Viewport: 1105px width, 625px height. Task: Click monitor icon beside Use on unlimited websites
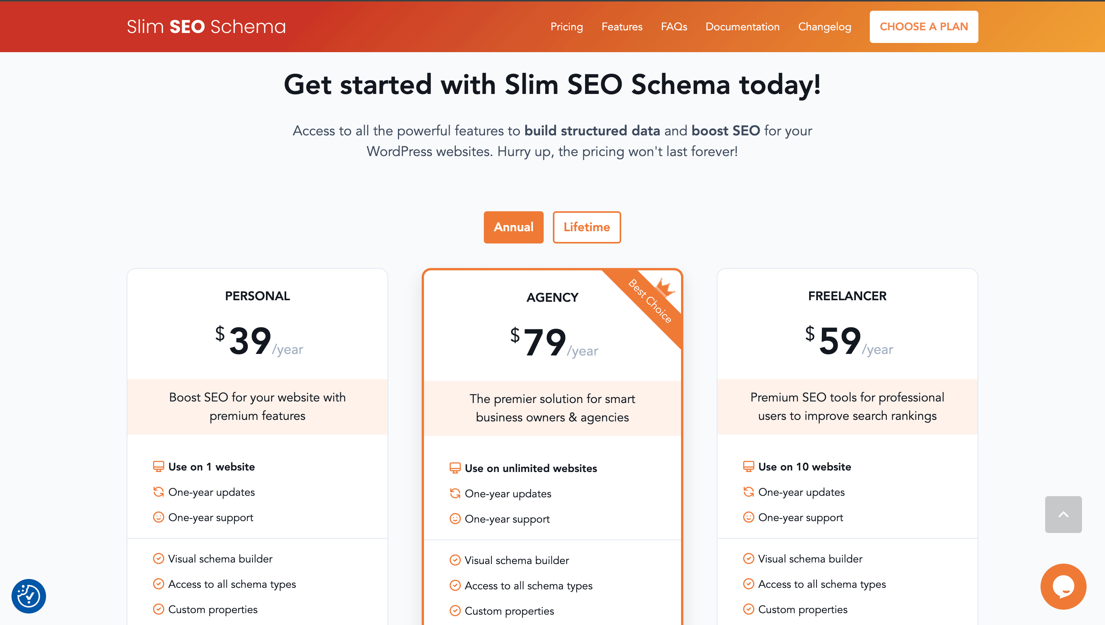point(455,468)
